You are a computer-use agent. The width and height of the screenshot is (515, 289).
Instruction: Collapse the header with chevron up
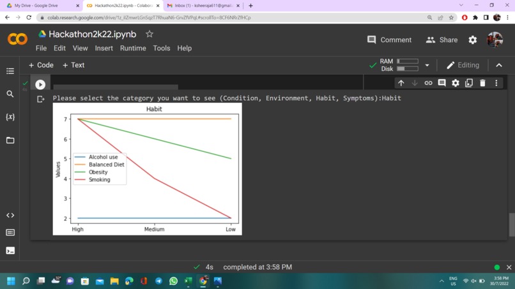[x=499, y=65]
